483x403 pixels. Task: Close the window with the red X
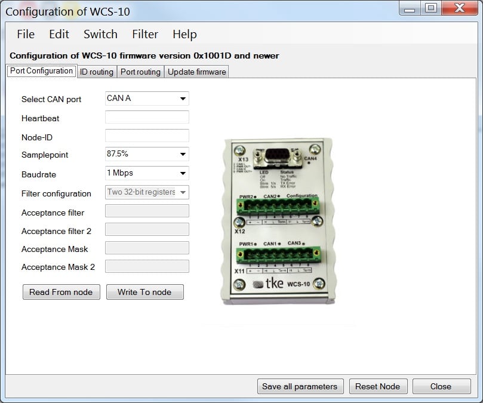click(460, 8)
